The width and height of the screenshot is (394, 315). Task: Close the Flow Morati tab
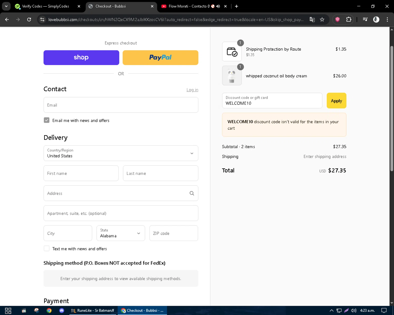(x=225, y=6)
